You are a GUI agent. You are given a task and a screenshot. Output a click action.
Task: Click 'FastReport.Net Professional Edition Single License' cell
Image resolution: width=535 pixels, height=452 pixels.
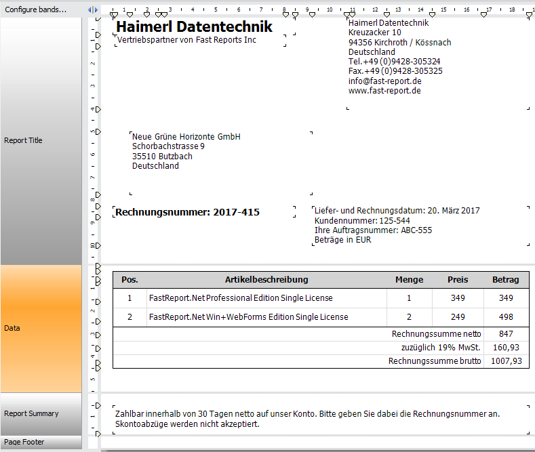click(x=266, y=298)
